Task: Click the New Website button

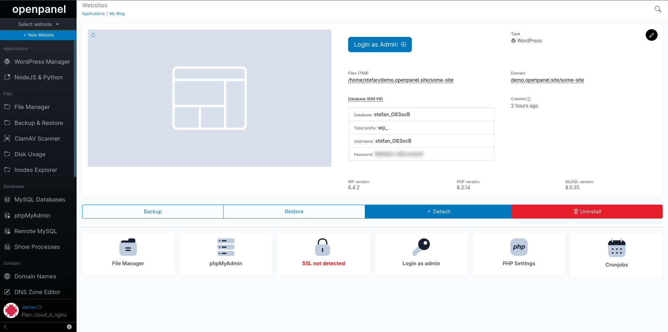Action: pyautogui.click(x=38, y=35)
